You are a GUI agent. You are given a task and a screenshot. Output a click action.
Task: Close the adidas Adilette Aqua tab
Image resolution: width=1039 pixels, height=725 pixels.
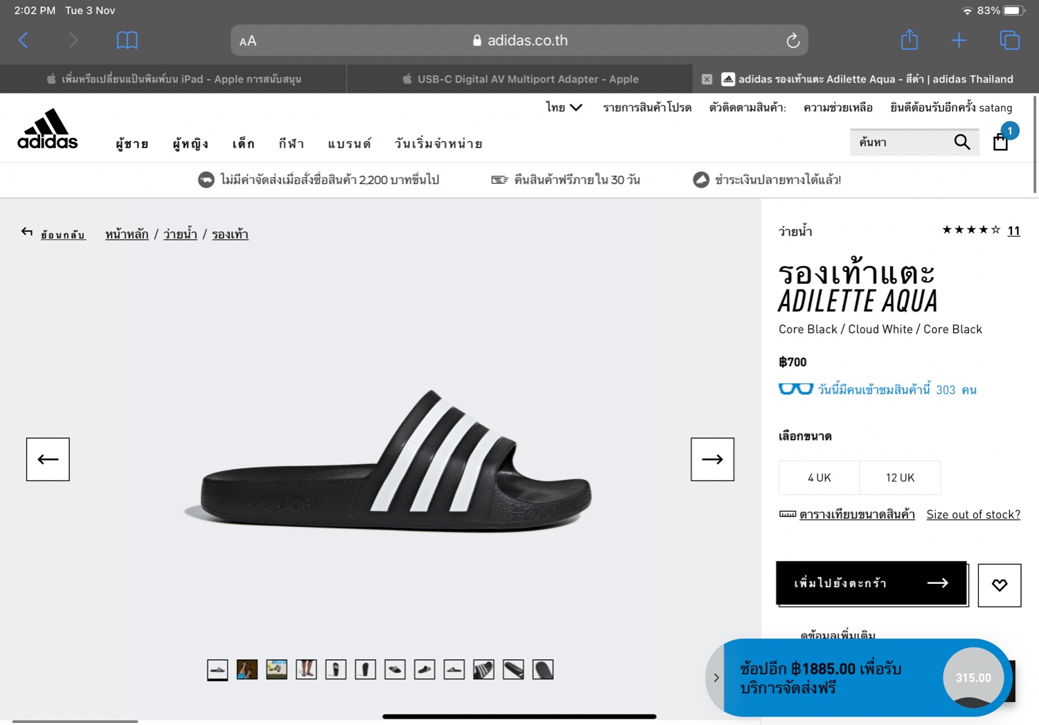click(707, 79)
